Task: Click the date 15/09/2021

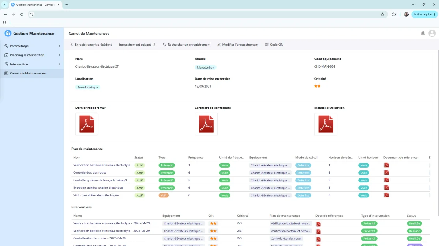Action: tap(203, 87)
